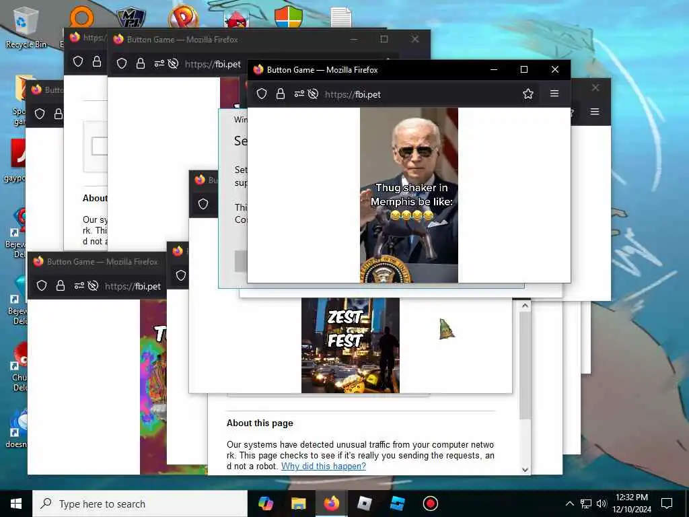Click the shield icon in the window behind Zest Fest

180,275
